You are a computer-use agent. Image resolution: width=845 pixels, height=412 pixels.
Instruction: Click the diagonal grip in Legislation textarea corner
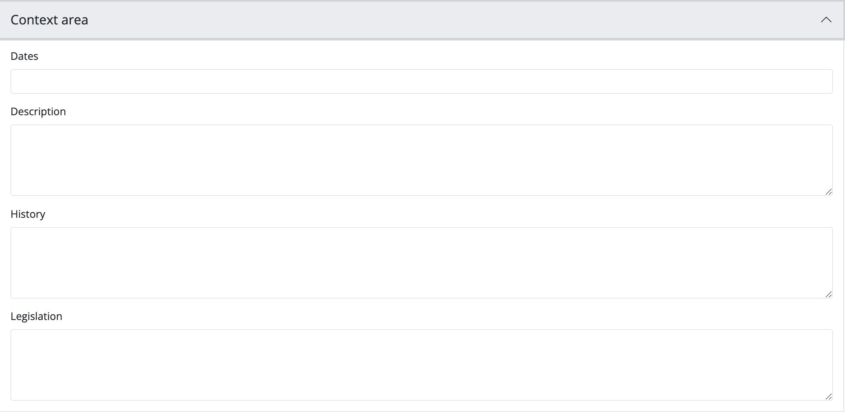tap(828, 397)
